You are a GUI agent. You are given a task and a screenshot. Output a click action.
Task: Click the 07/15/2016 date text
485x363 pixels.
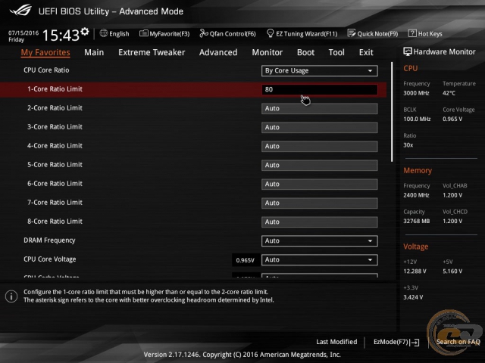pyautogui.click(x=23, y=33)
